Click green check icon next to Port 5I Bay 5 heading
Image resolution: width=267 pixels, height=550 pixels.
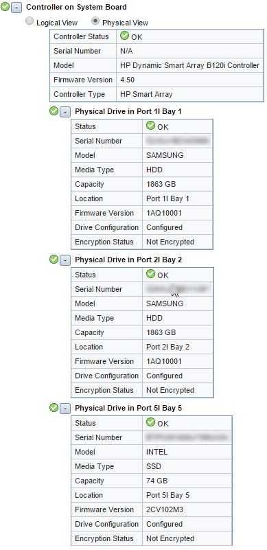tap(54, 409)
